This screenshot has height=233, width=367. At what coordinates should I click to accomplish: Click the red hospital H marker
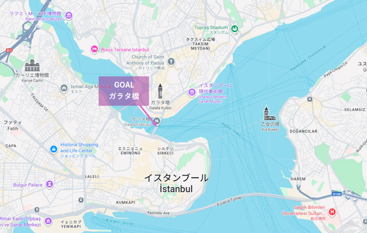(332, 212)
